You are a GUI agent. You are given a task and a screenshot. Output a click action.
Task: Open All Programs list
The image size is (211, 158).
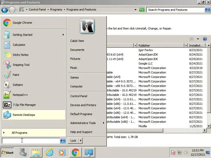pos(34,133)
